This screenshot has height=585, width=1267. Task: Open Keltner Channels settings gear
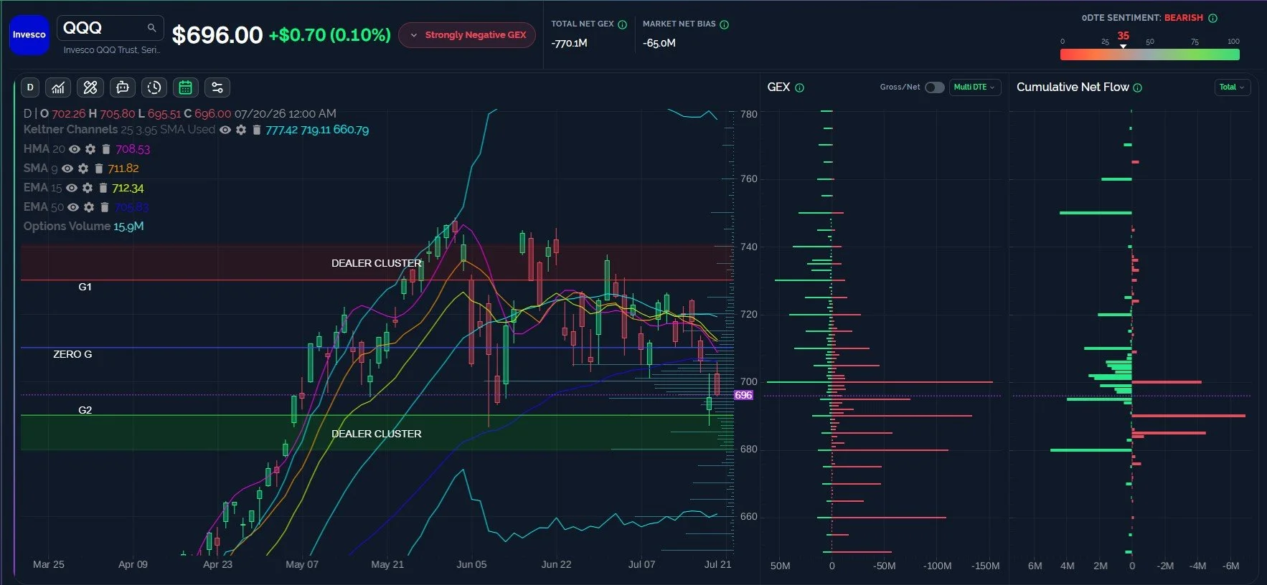(241, 130)
